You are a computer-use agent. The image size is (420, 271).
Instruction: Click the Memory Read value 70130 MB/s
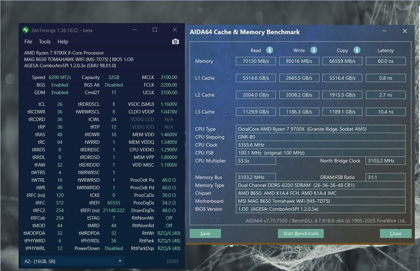coord(256,61)
